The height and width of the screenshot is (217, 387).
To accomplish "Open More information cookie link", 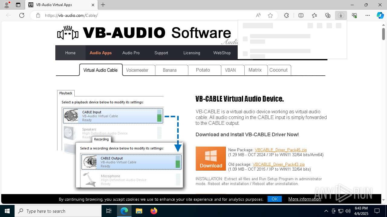I will click(305, 199).
